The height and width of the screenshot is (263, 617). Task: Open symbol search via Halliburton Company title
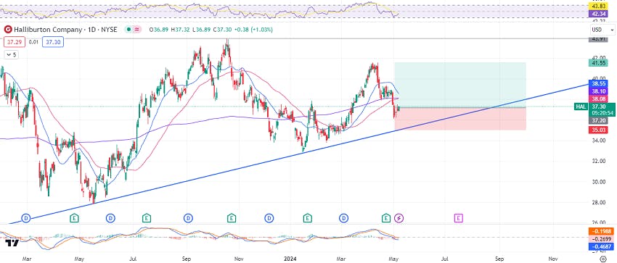point(66,30)
